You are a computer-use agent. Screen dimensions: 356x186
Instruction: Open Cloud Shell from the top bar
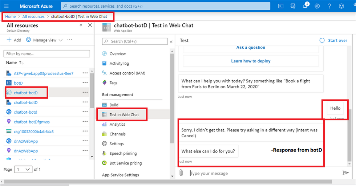click(281, 6)
